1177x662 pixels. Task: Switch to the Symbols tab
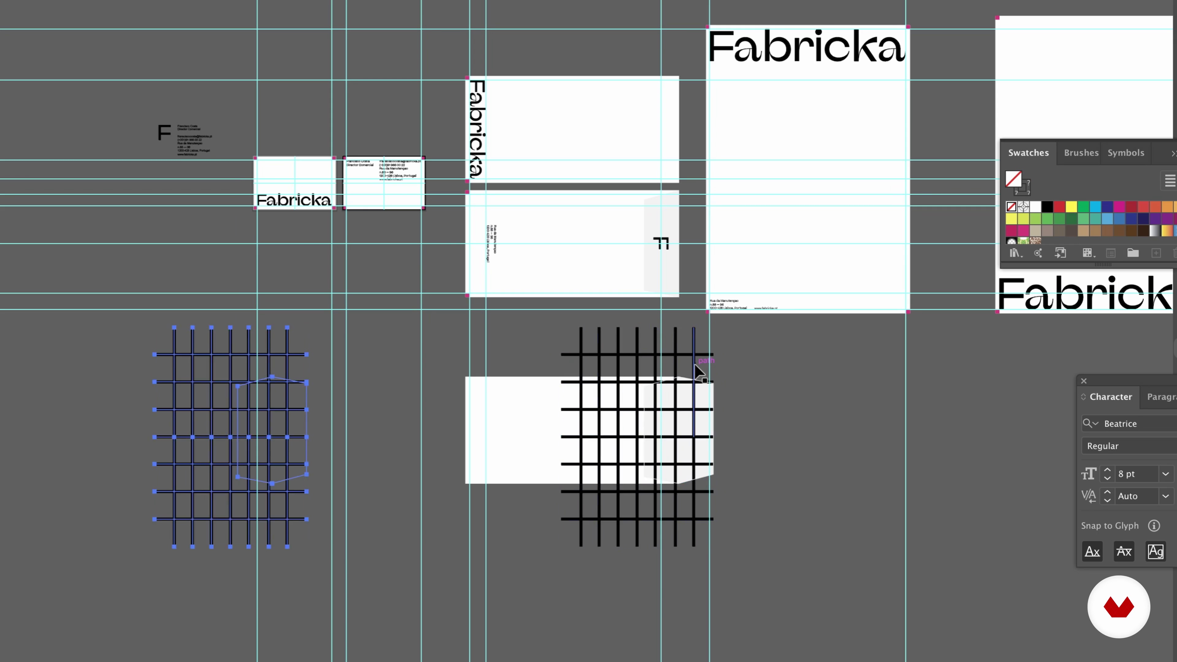(1126, 153)
